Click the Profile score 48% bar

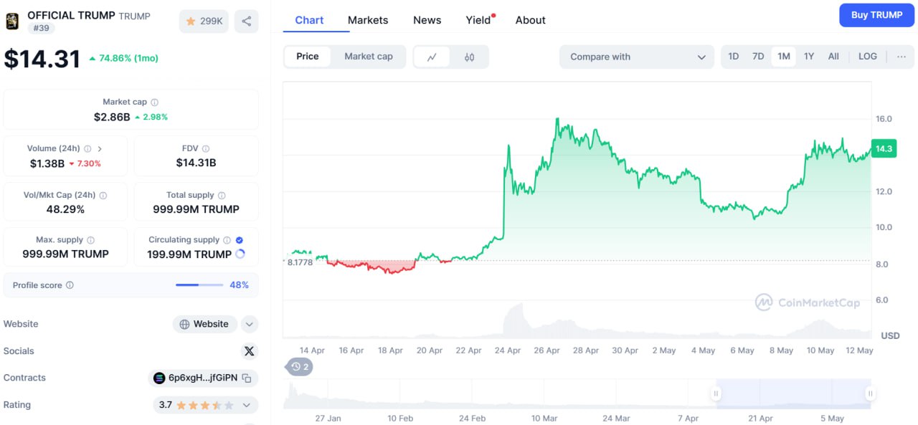pyautogui.click(x=199, y=285)
